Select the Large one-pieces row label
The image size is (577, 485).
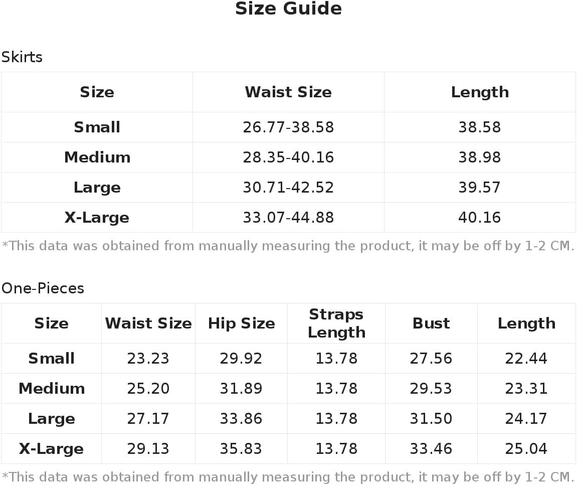[51, 419]
